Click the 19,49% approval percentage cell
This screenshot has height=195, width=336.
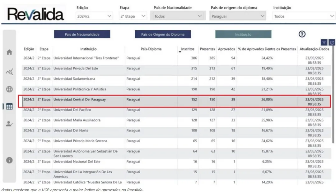click(x=267, y=68)
